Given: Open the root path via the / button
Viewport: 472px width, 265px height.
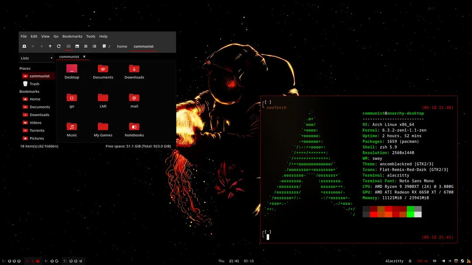Looking at the screenshot, I should [x=109, y=46].
